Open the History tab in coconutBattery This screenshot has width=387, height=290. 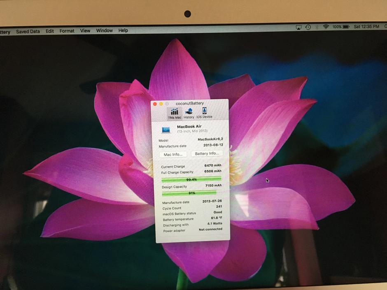click(189, 114)
